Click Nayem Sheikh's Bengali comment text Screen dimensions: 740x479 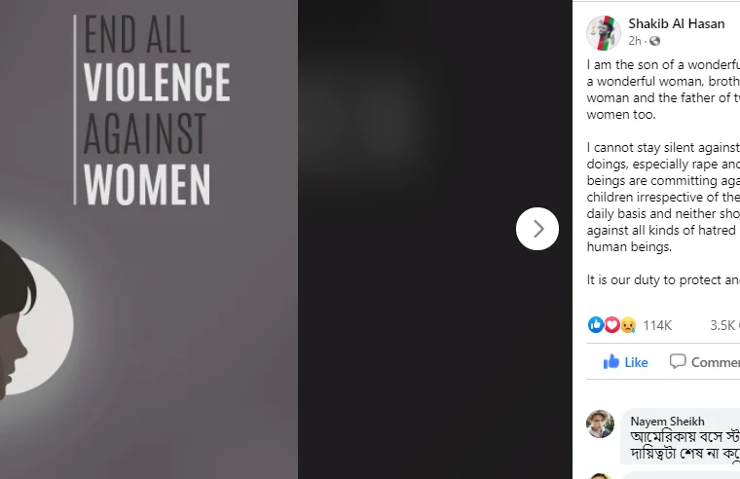[x=684, y=445]
